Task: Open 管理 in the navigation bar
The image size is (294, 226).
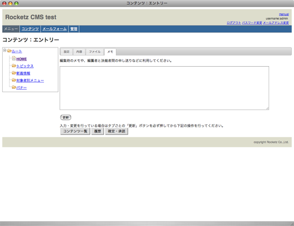Action: (x=74, y=29)
